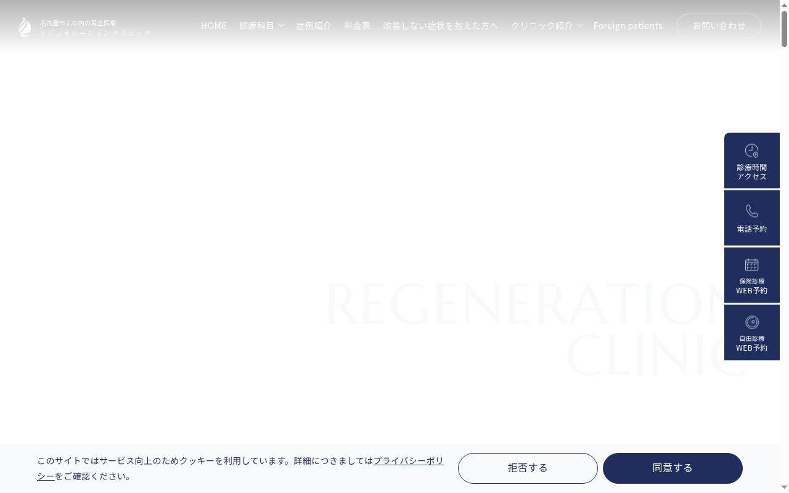The width and height of the screenshot is (789, 493).
Task: Select 改善しない症状を抱えた方へ menu item
Action: click(441, 25)
